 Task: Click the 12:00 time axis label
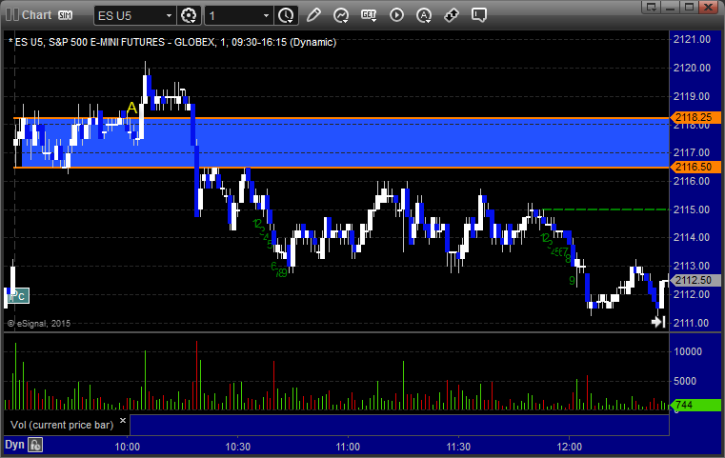click(x=569, y=447)
